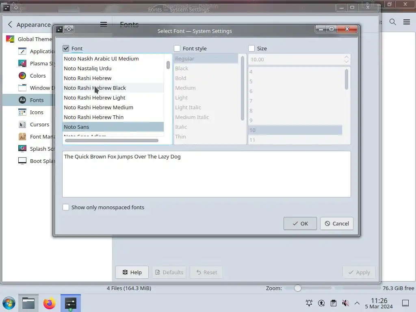Click the Apply button in System Settings

(x=359, y=272)
